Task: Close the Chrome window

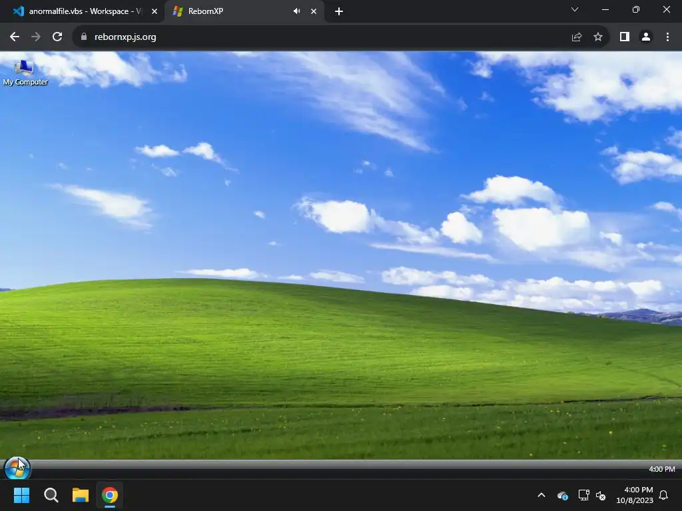Action: [666, 9]
